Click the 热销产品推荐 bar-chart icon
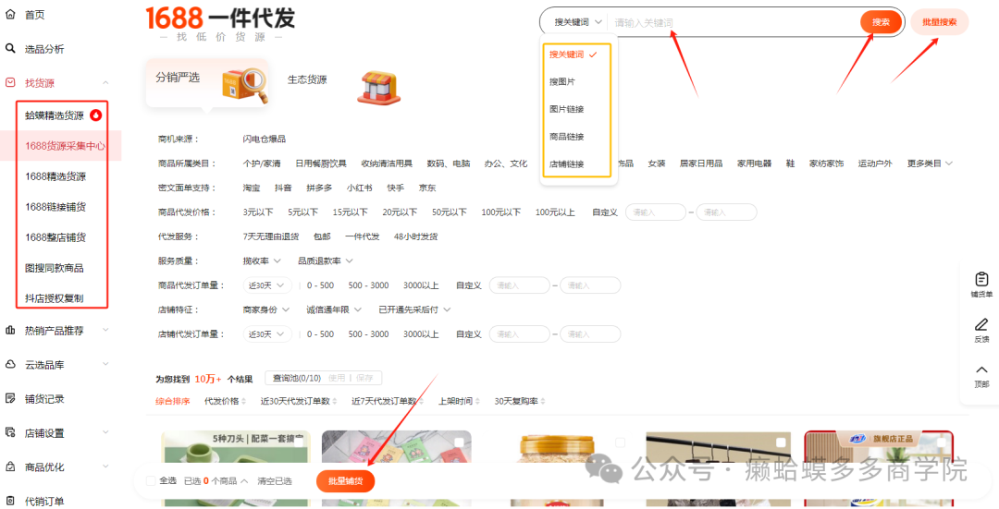 (10, 330)
